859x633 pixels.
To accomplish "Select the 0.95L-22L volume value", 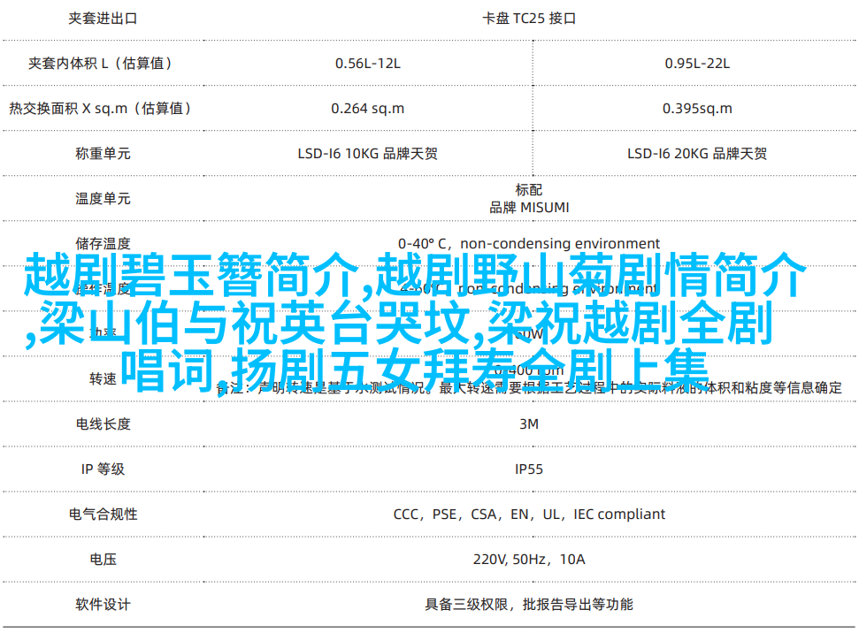I will click(697, 63).
